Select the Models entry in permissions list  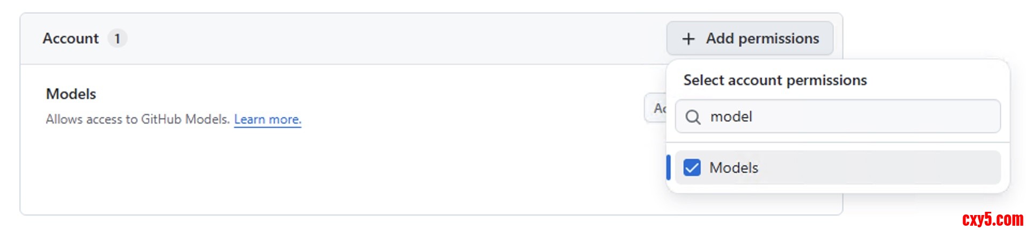coord(837,168)
